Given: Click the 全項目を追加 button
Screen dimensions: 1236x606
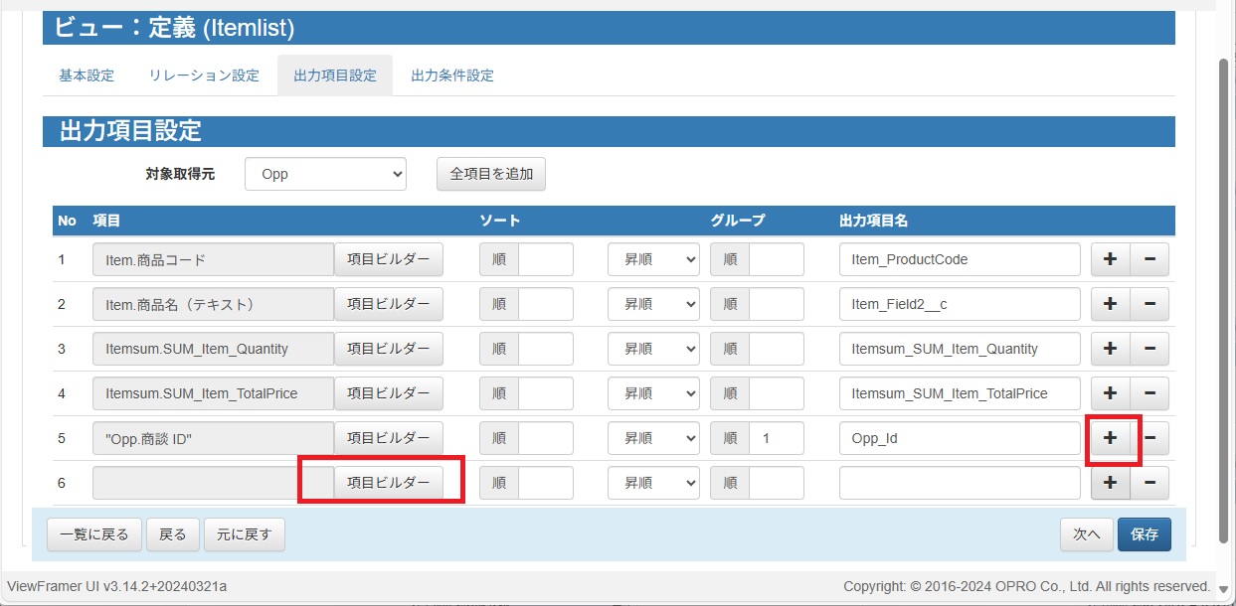Looking at the screenshot, I should click(x=491, y=174).
